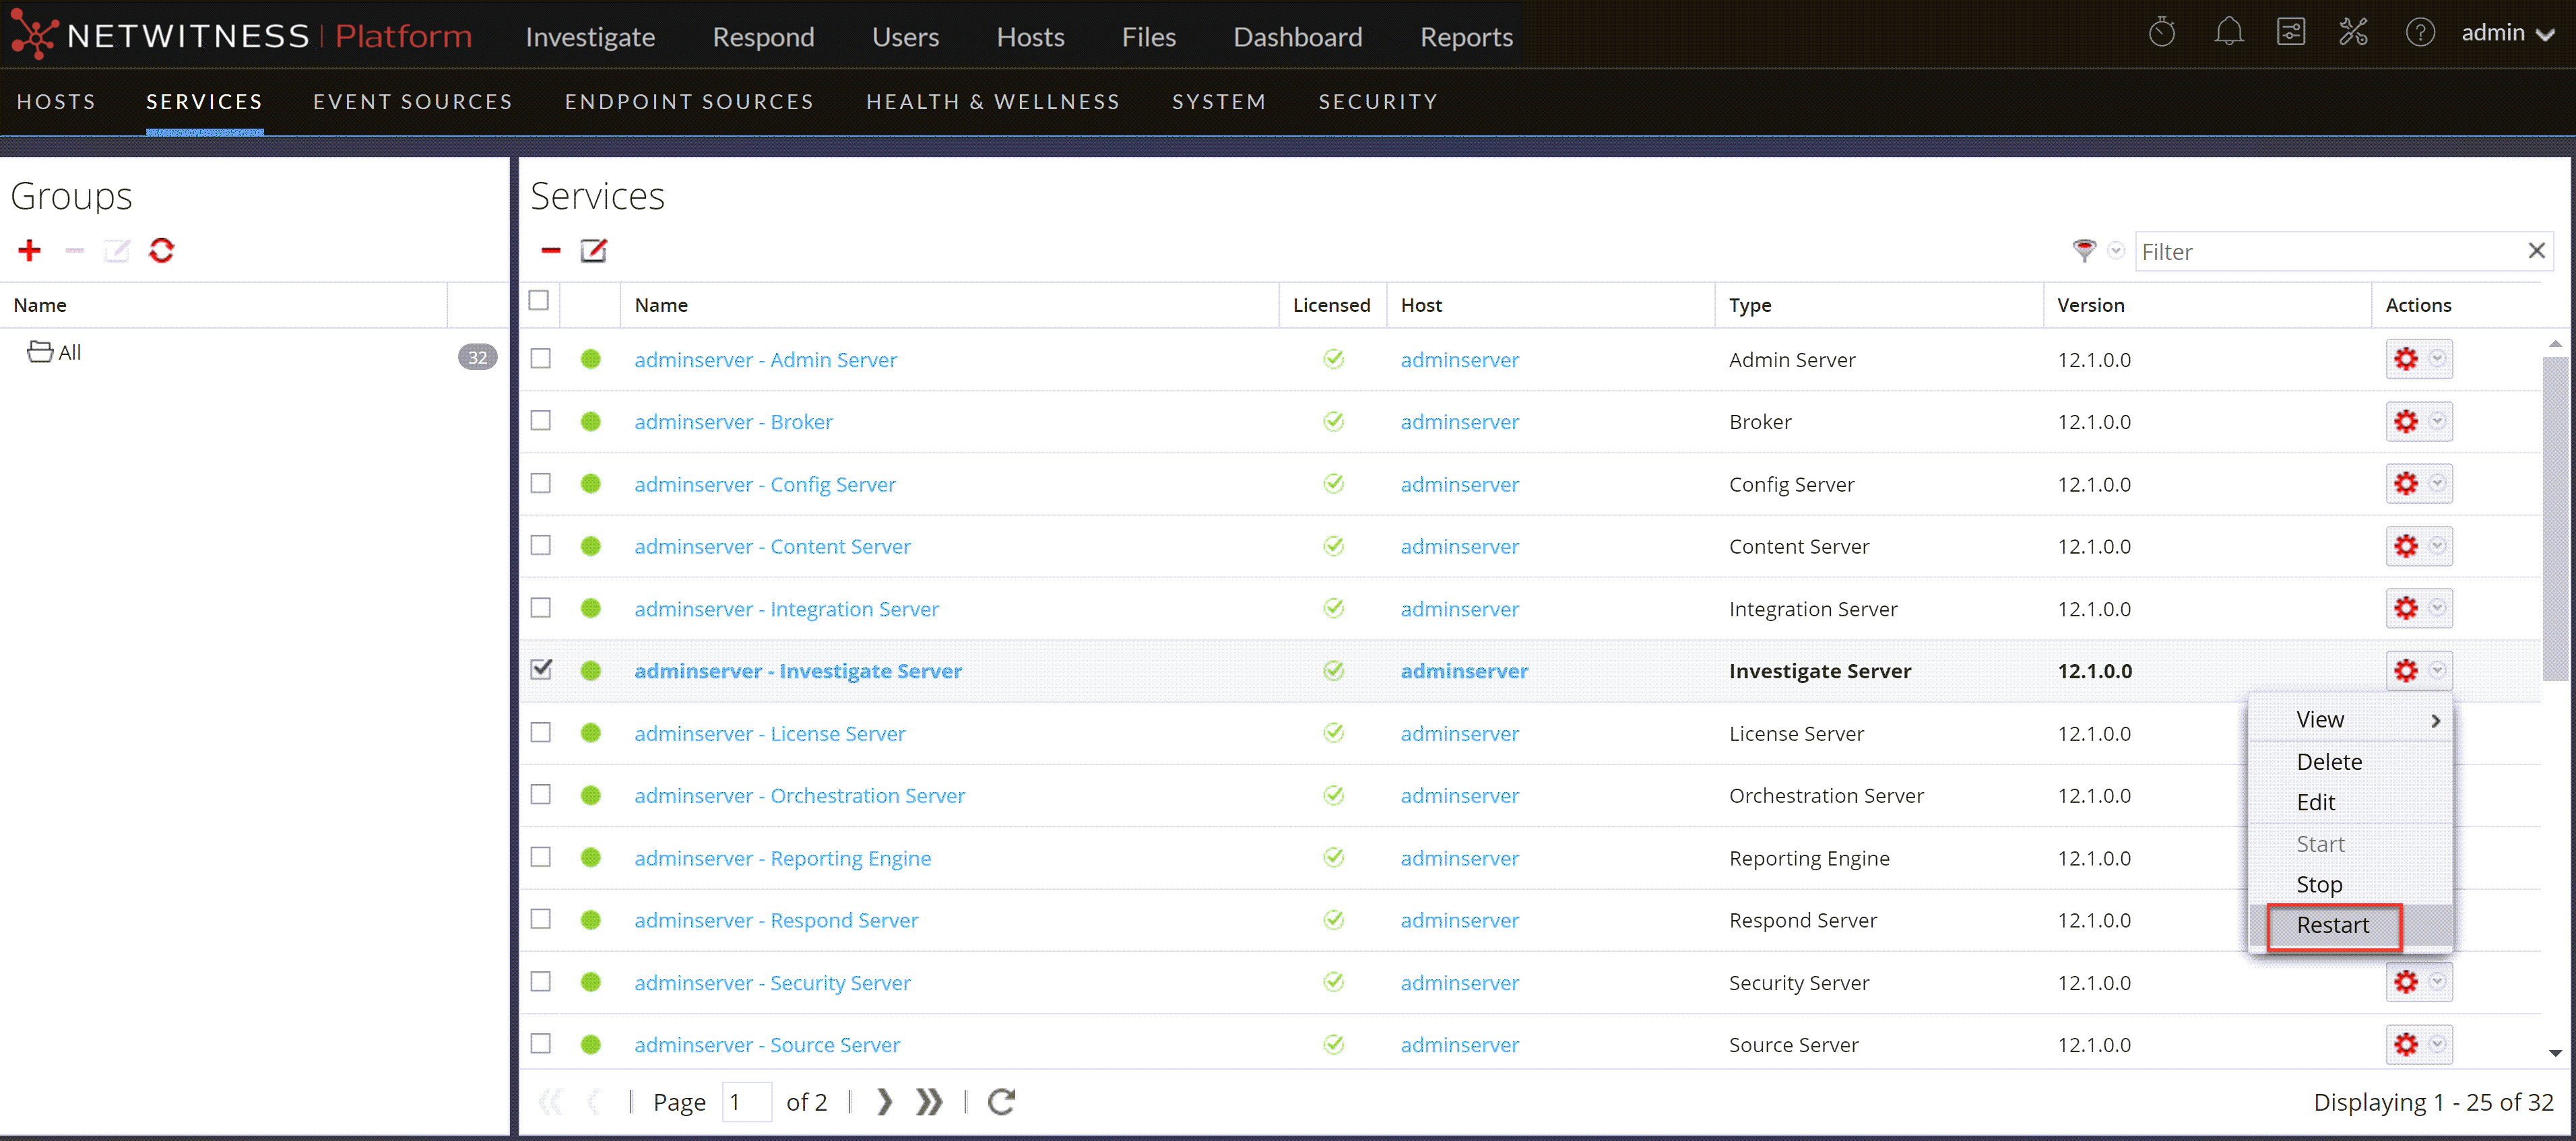Click the red plus add group icon
This screenshot has width=2576, height=1141.
30,250
